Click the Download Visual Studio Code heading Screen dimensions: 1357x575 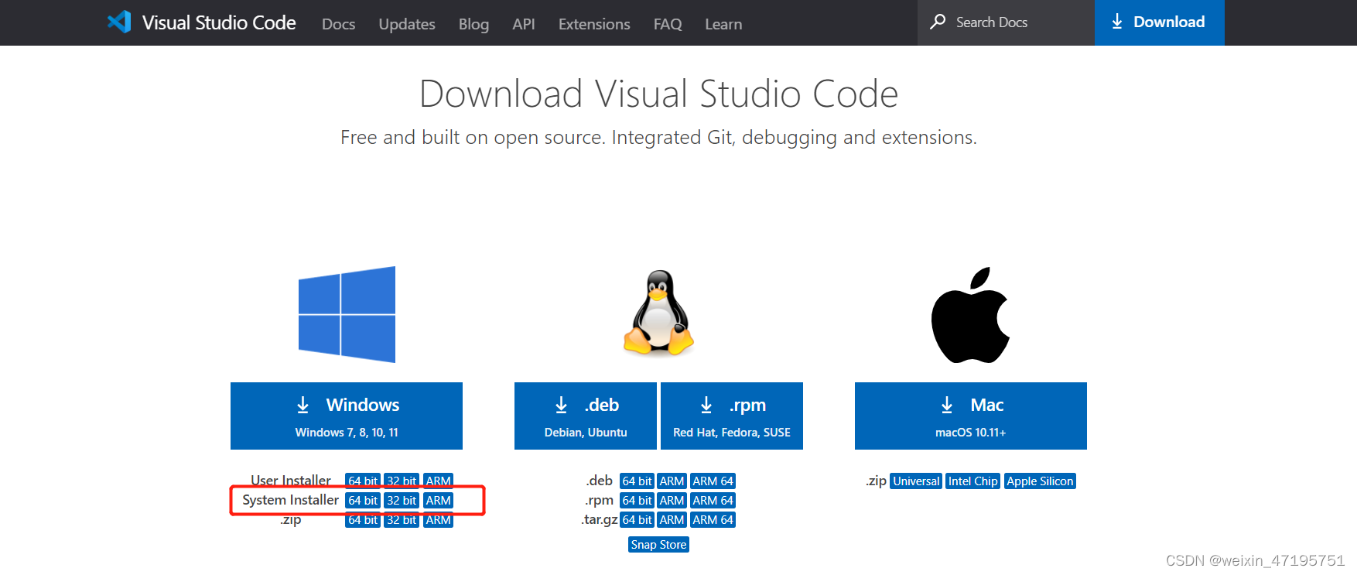tap(658, 94)
